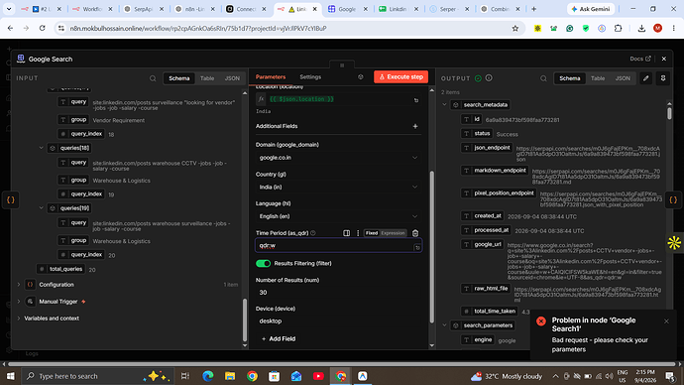Search the input panel data
The height and width of the screenshot is (385, 684).
[x=153, y=78]
